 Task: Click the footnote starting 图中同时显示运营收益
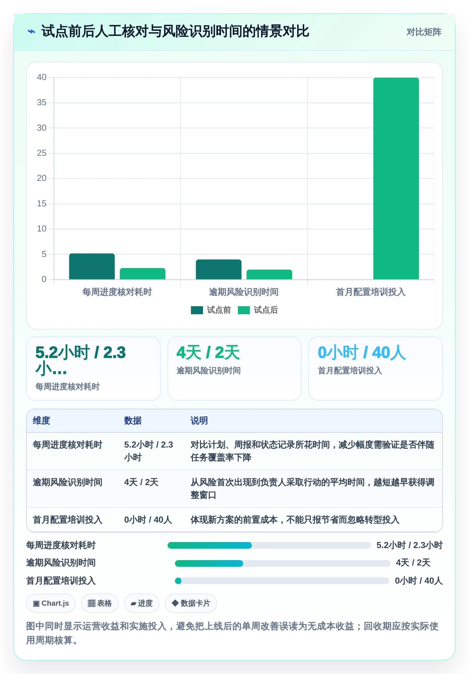(232, 633)
